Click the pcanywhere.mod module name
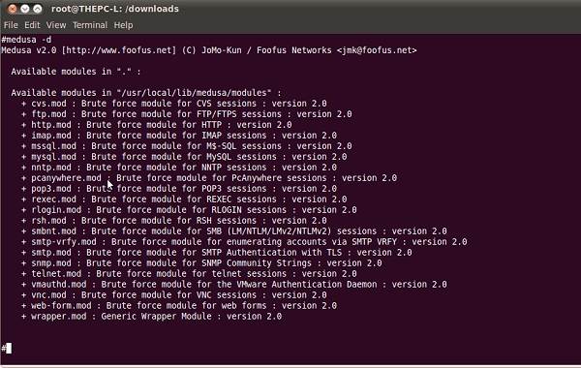This screenshot has height=368, width=581. 66,178
